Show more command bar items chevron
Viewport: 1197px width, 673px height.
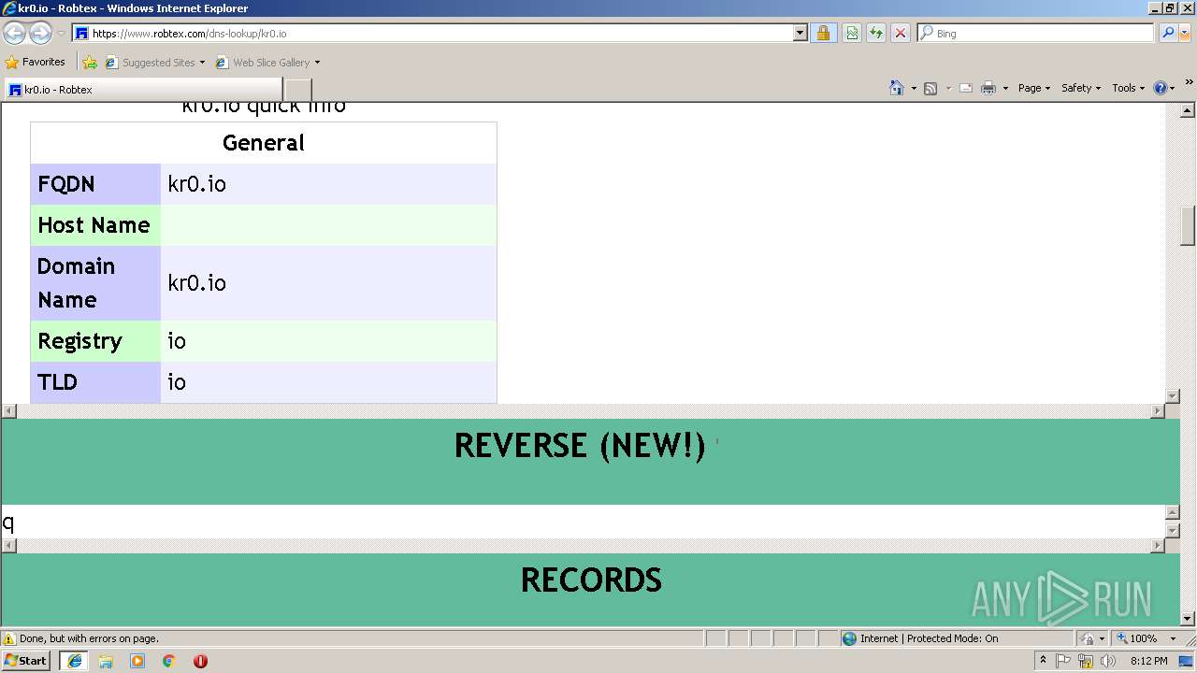pos(1189,83)
